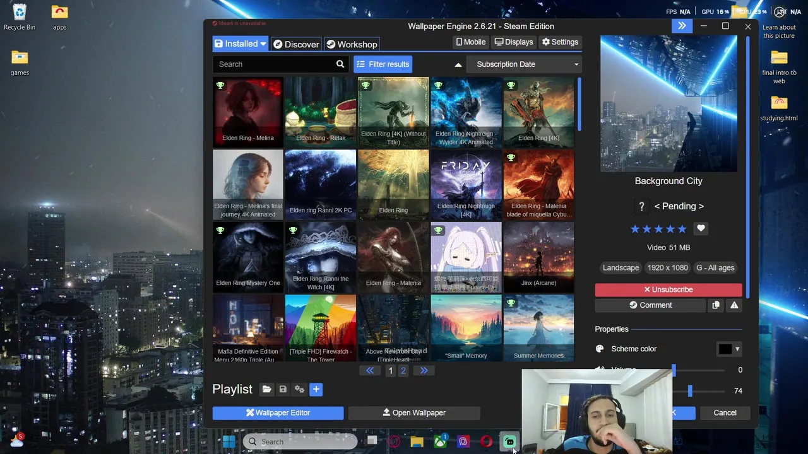Image resolution: width=808 pixels, height=454 pixels.
Task: Open the Displays menu
Action: [514, 42]
